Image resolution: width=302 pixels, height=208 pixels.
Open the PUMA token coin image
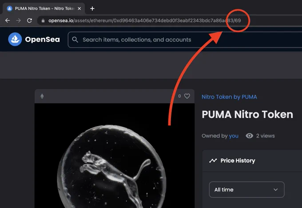115,156
